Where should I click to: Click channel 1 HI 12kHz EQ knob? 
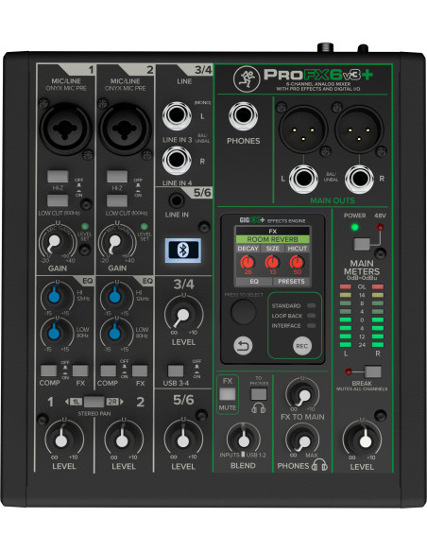coord(55,296)
